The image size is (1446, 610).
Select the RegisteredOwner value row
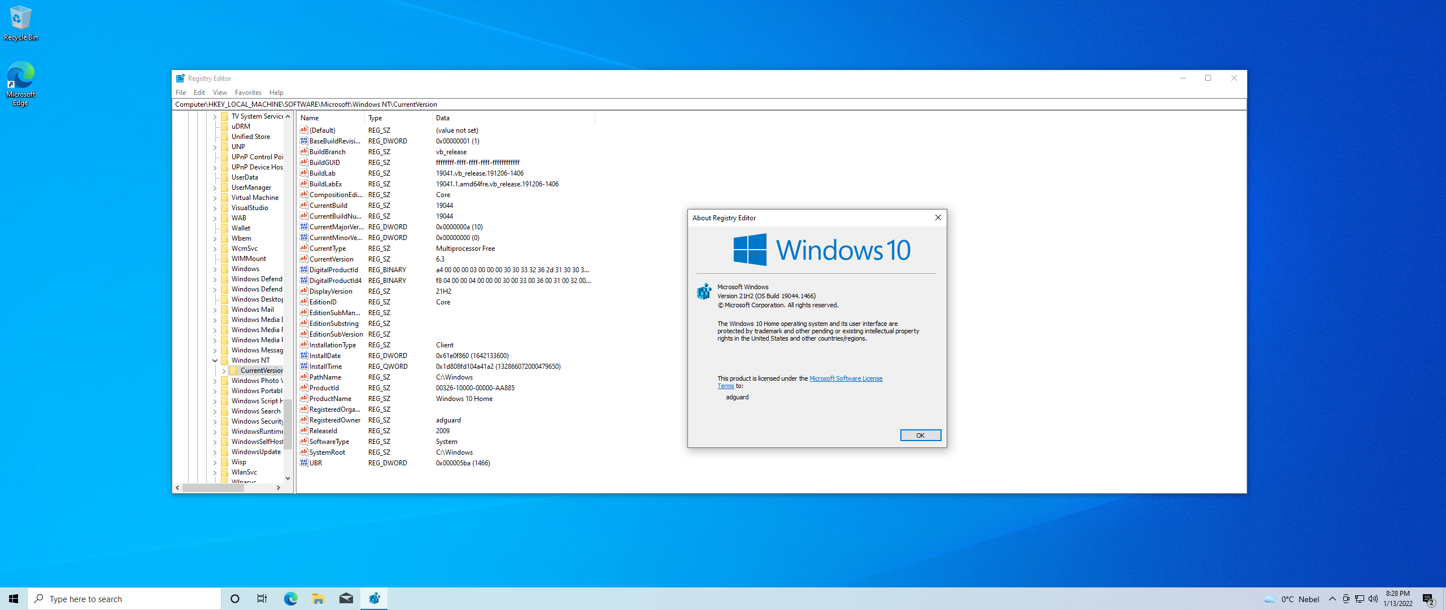coord(445,420)
